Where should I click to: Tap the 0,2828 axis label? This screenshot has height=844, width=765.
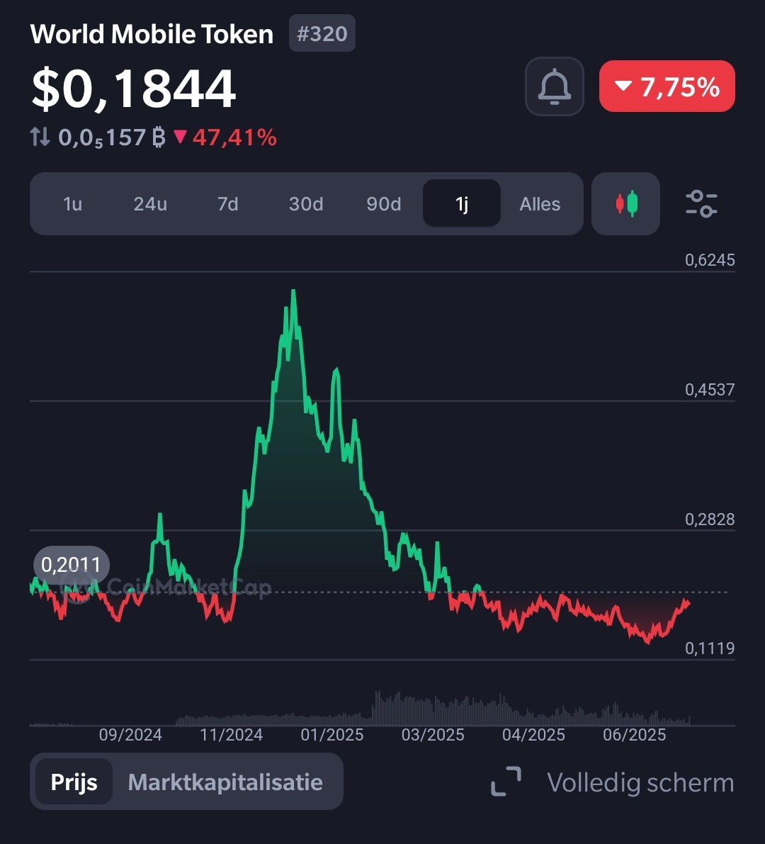tap(710, 519)
